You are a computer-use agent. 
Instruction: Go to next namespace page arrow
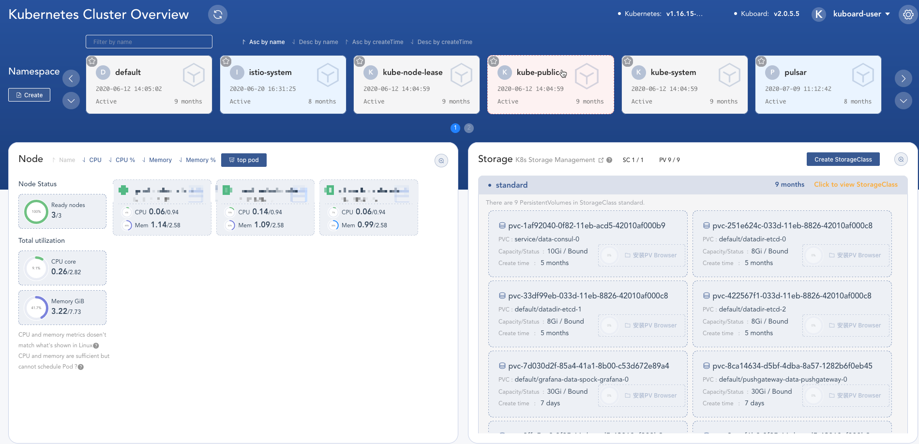tap(904, 78)
